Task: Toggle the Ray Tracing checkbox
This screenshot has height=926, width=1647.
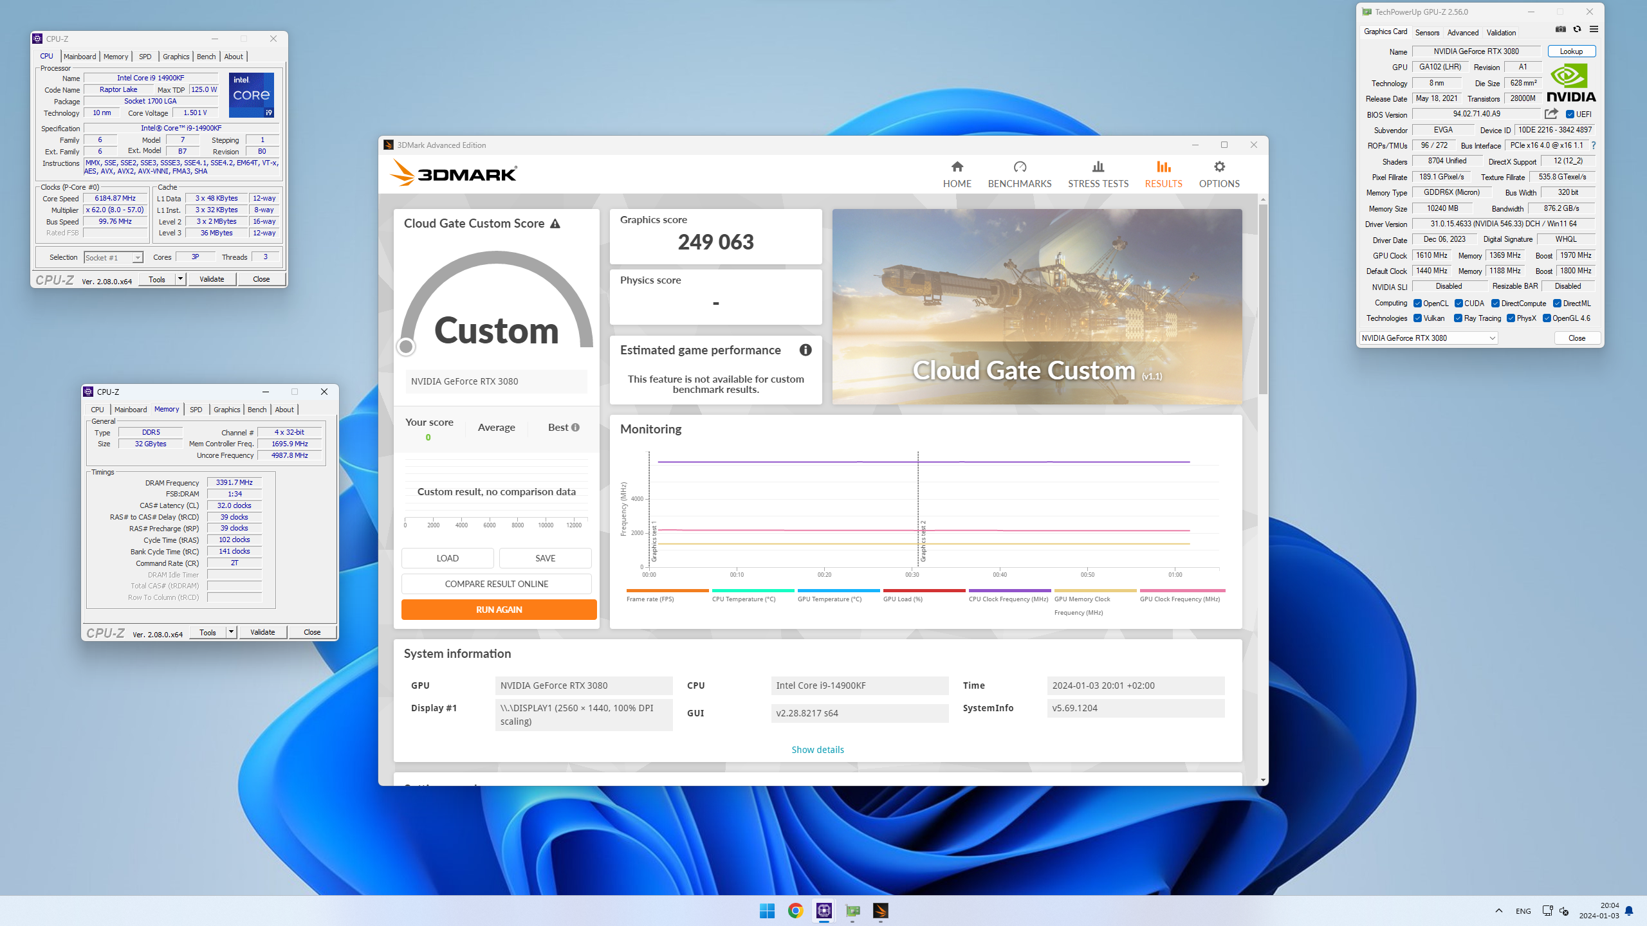Action: coord(1458,318)
